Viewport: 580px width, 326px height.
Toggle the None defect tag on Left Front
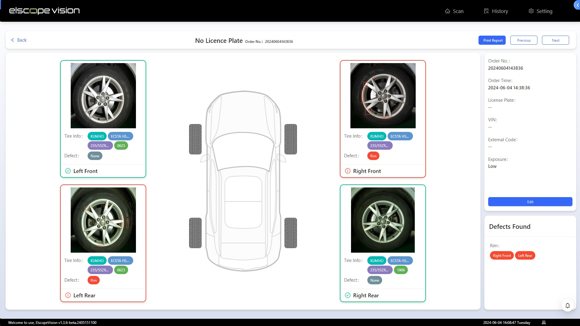(x=95, y=156)
